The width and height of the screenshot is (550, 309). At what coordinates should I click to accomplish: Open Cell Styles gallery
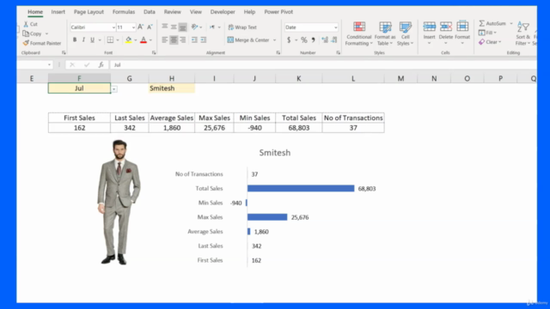click(405, 33)
